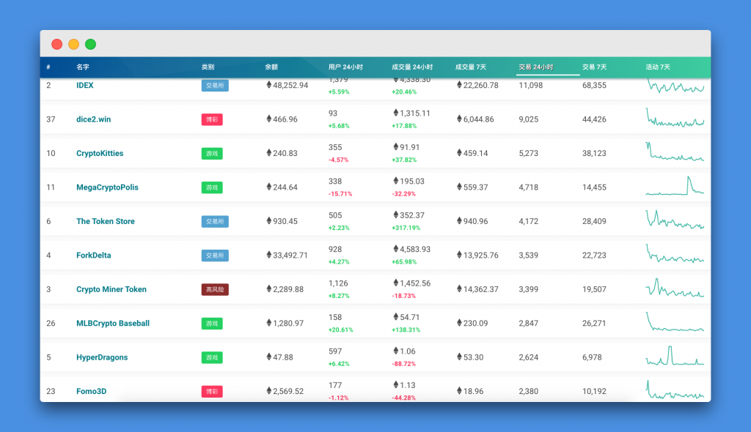
Task: View IDEX 7-day activity sparkline
Action: [x=675, y=86]
